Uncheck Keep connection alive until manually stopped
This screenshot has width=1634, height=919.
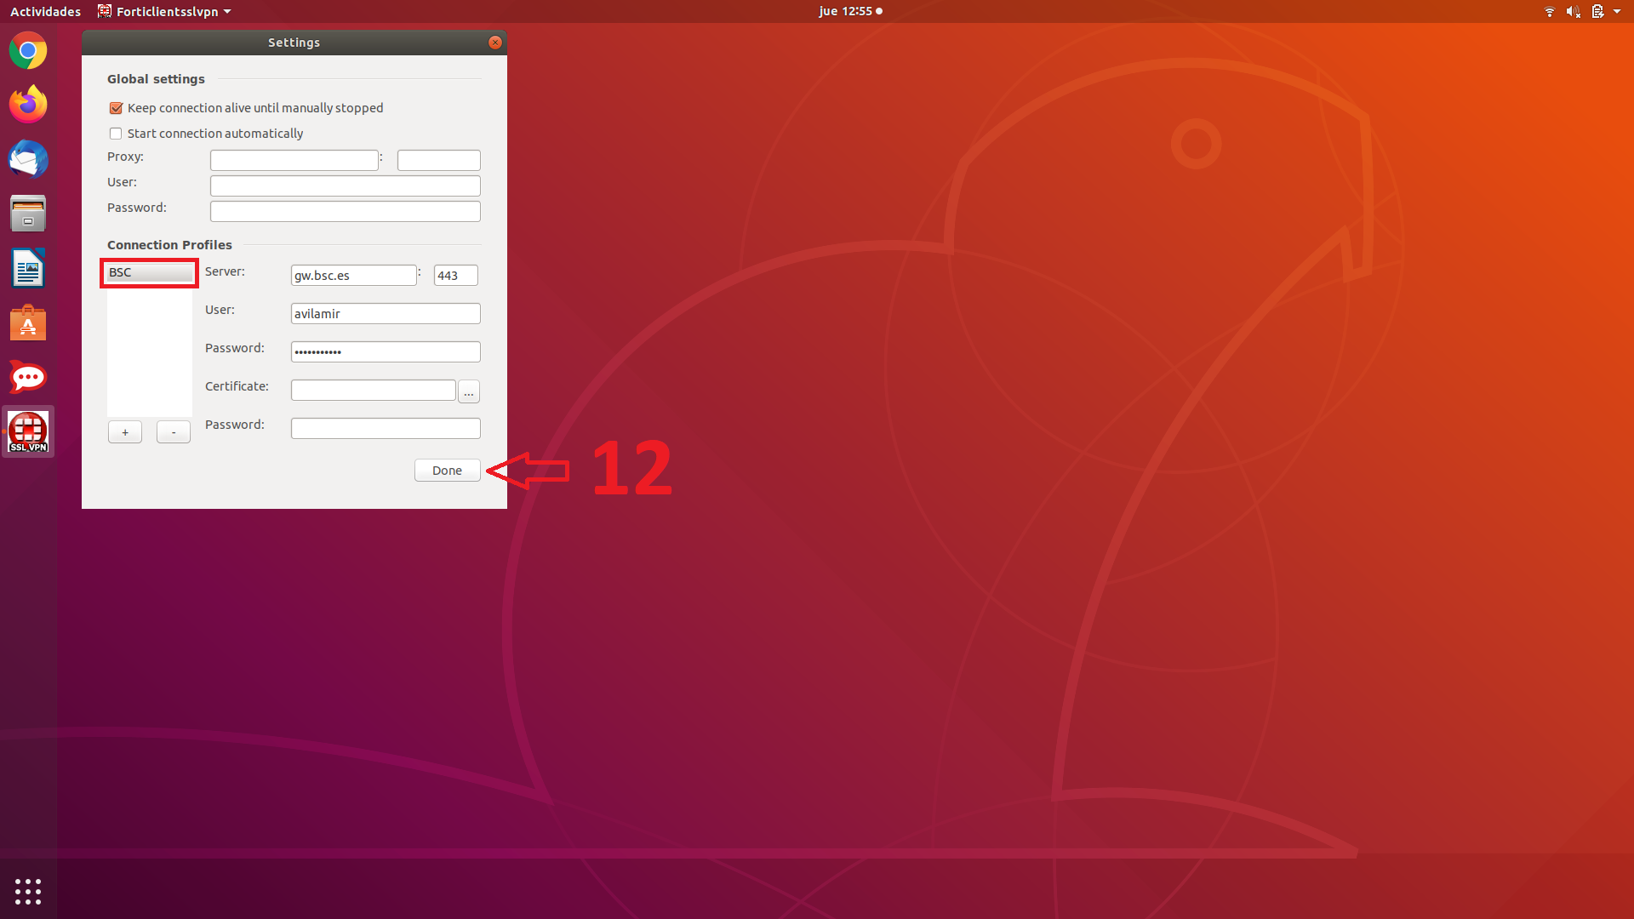coord(116,108)
